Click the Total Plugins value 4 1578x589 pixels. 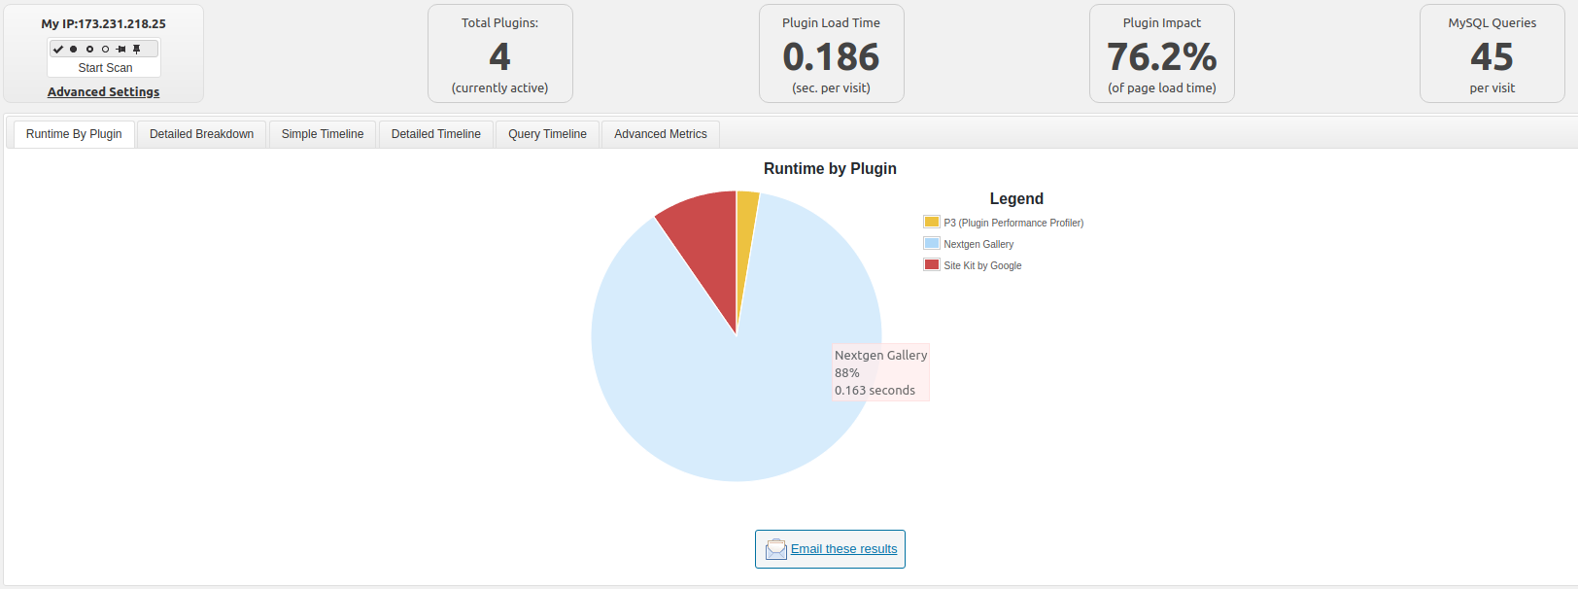(499, 56)
